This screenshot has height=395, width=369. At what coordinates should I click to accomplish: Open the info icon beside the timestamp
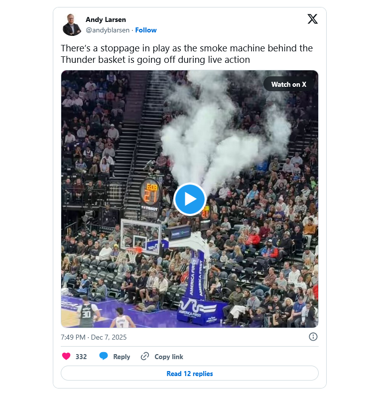coord(313,337)
